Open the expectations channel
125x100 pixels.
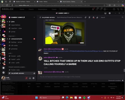point(22,25)
